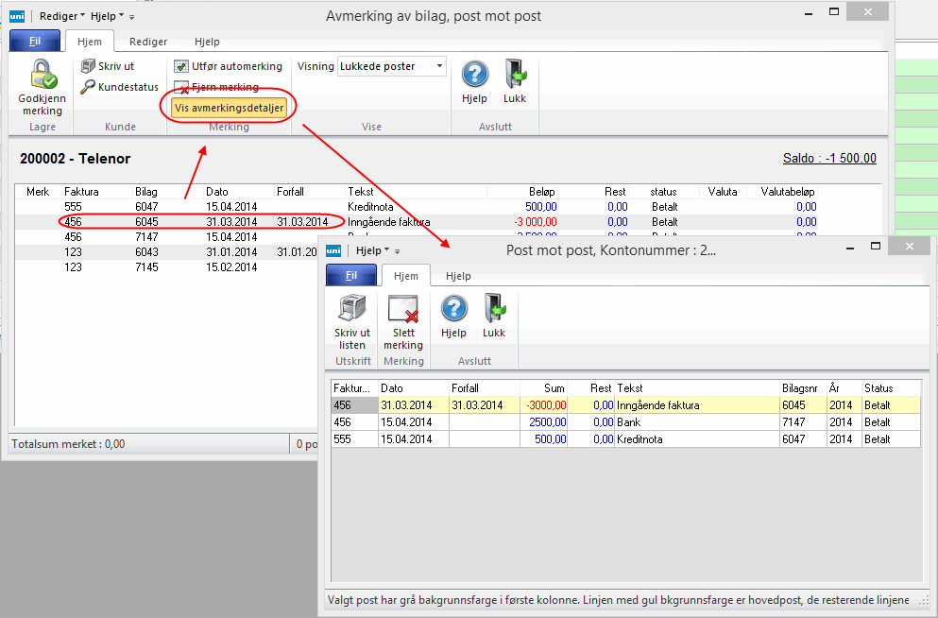The width and height of the screenshot is (938, 618).
Task: Expand the Rediger menu in the title bar
Action: pyautogui.click(x=63, y=16)
